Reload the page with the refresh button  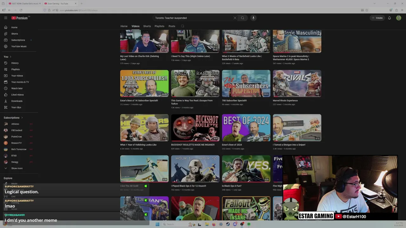(x=21, y=10)
